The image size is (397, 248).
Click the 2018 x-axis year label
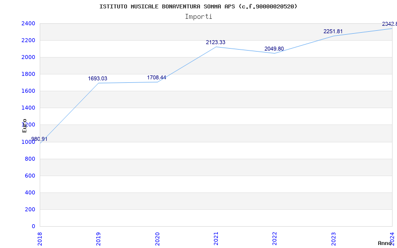point(40,239)
